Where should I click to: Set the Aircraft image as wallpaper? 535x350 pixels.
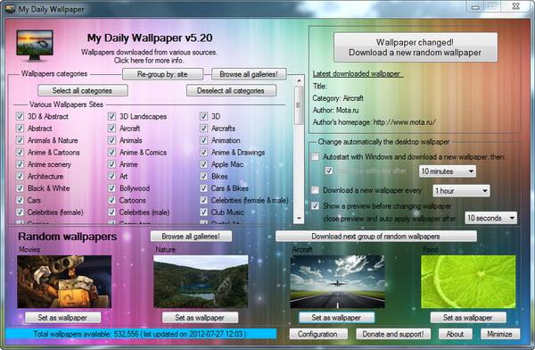tap(336, 318)
